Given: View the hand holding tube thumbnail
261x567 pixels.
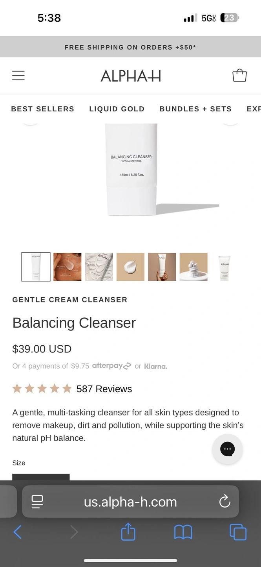Looking at the screenshot, I should point(162,267).
